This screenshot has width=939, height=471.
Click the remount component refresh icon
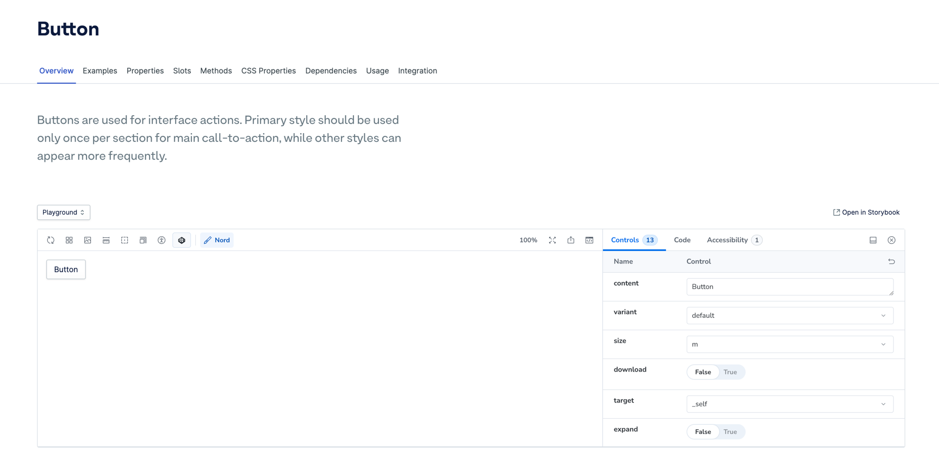[x=51, y=240]
